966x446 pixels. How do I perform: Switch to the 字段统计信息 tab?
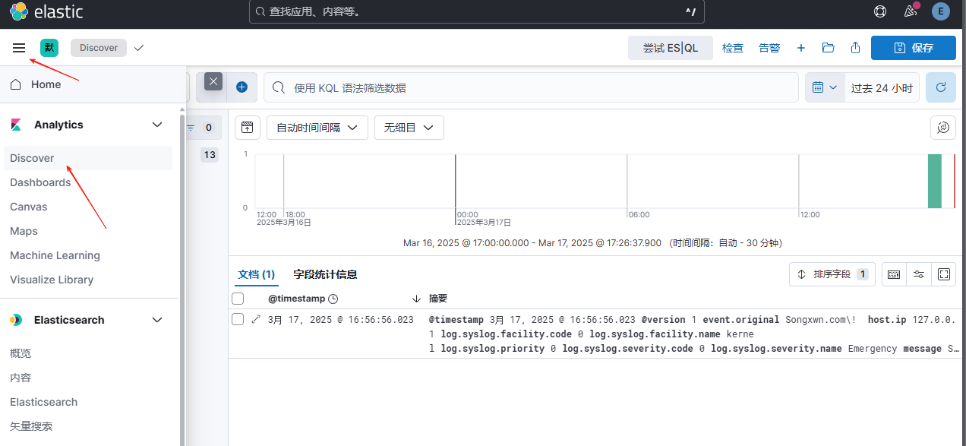click(325, 274)
